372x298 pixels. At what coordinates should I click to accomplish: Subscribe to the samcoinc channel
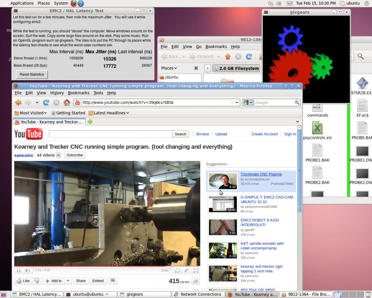[75, 155]
